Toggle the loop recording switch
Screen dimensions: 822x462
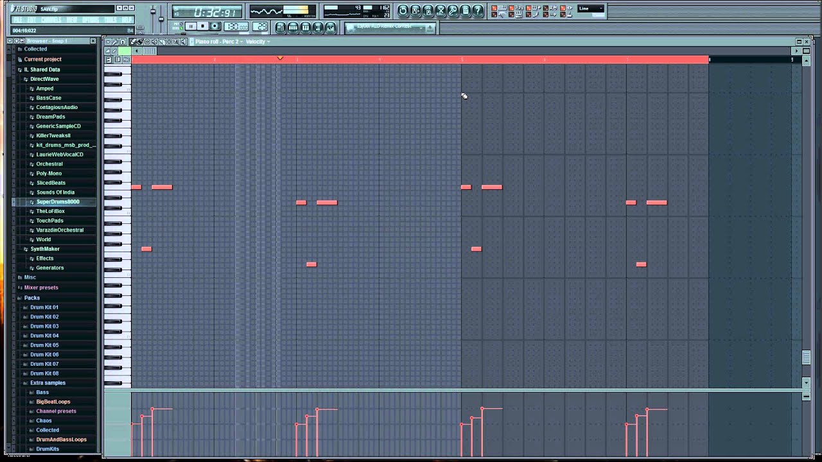[546, 8]
